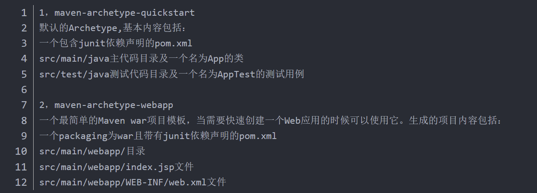Click the word Web on line 8
This screenshot has height=193, width=537.
tap(293, 120)
